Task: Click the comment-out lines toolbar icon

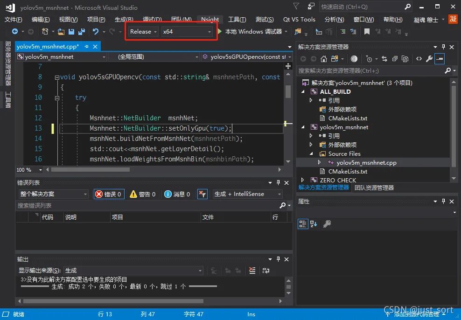Action: click(x=343, y=31)
